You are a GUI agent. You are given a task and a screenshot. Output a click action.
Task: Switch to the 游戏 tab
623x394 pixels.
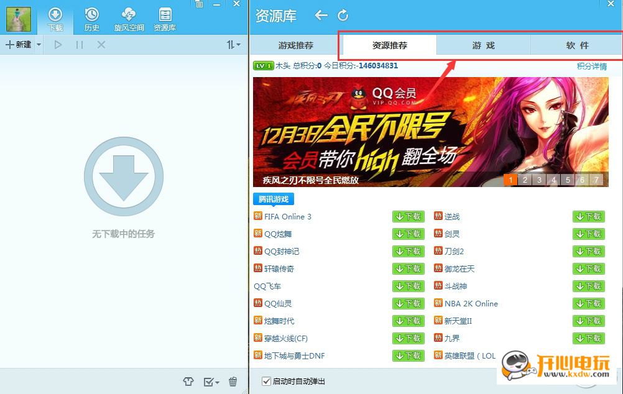pyautogui.click(x=484, y=45)
